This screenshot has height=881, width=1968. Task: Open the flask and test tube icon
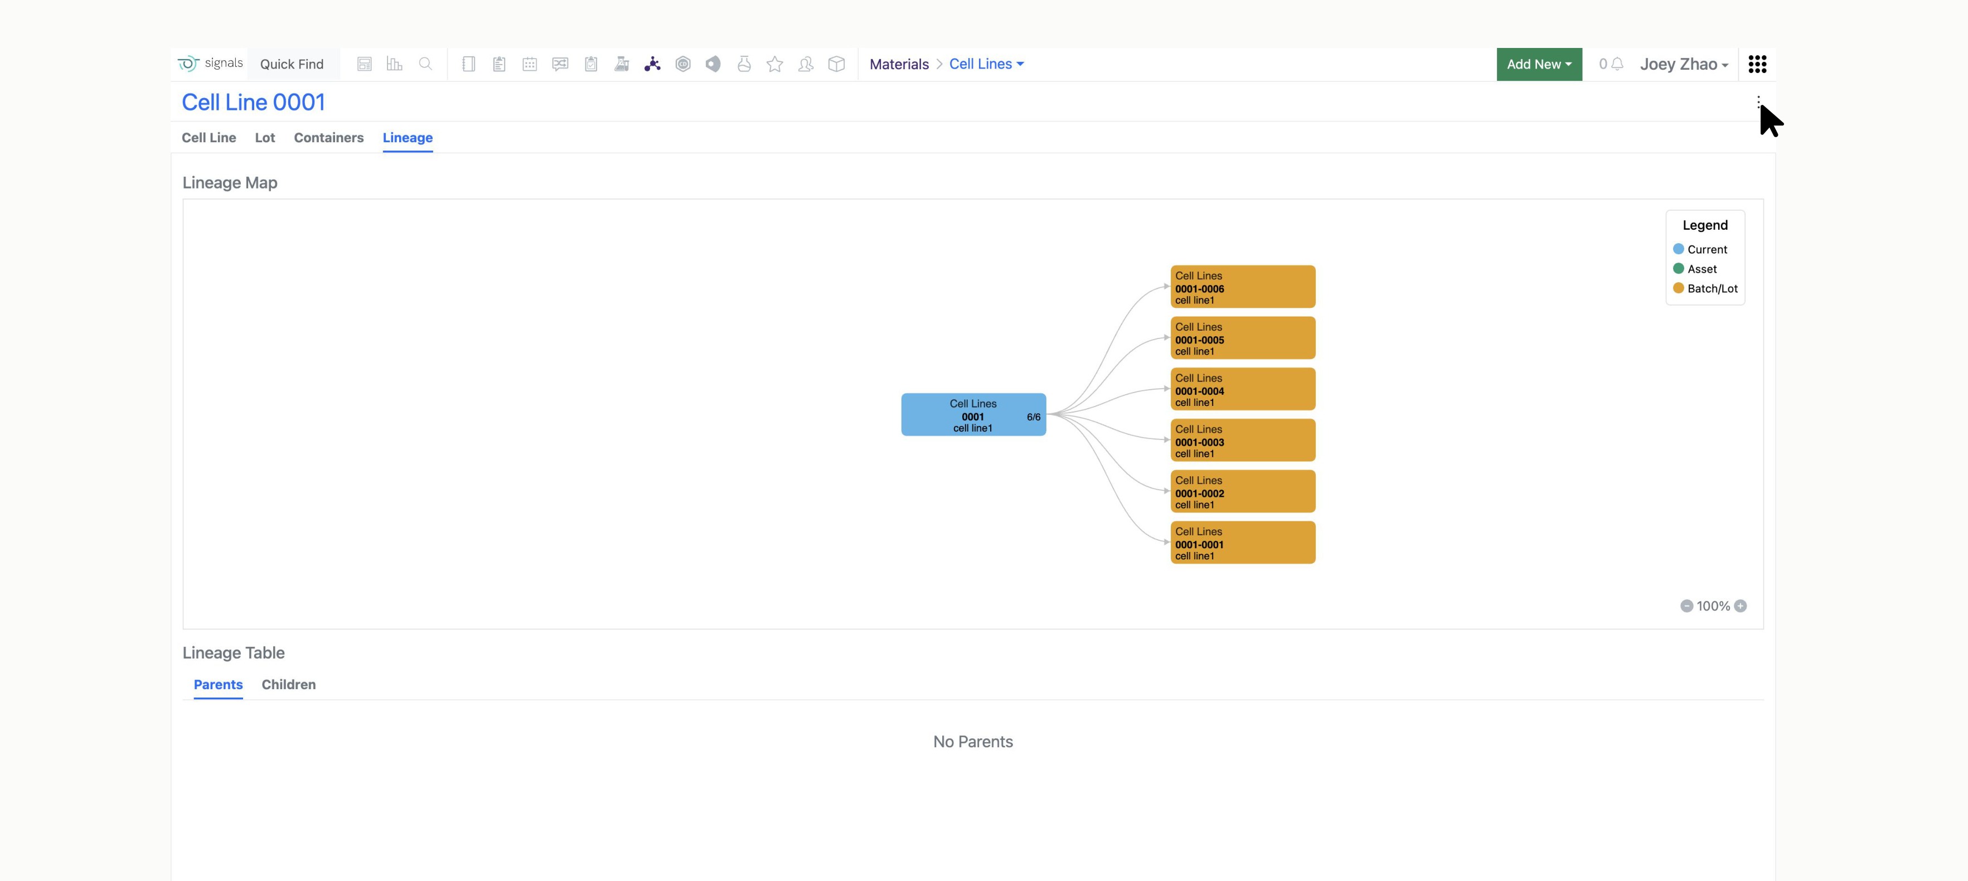coord(622,64)
